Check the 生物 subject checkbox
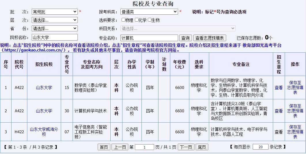 (150, 20)
